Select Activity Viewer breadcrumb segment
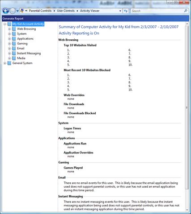 (89, 11)
